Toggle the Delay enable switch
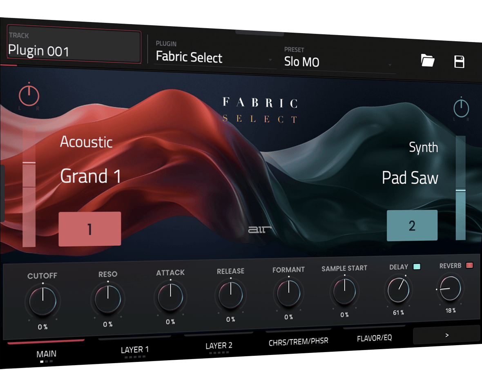The image size is (482, 386). coord(417,267)
